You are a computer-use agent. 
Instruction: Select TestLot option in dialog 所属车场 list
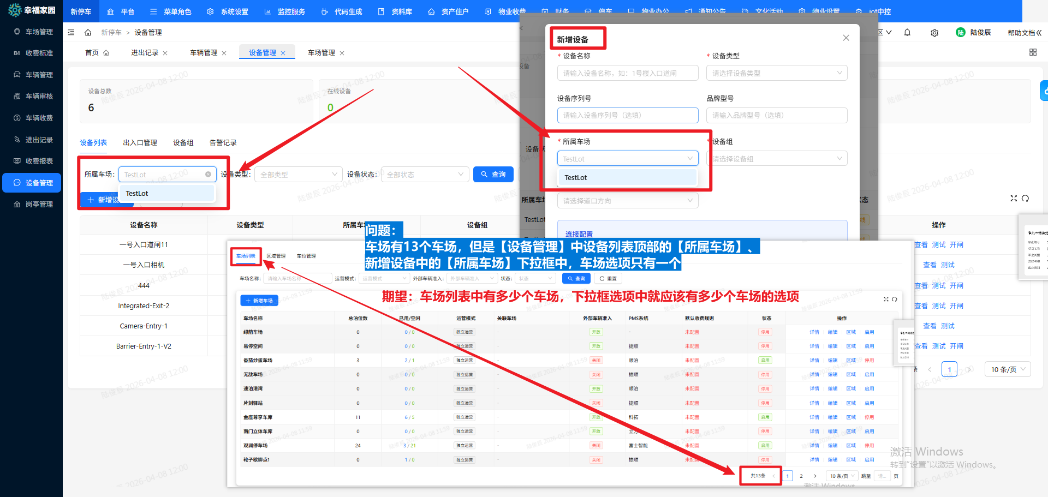point(627,178)
